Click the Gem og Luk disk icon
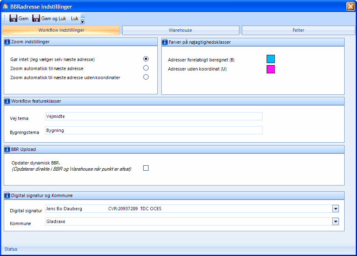357x256 pixels. (x=36, y=18)
